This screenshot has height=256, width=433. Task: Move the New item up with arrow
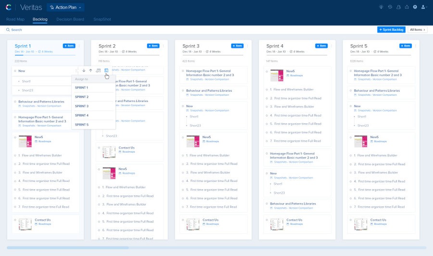90,71
